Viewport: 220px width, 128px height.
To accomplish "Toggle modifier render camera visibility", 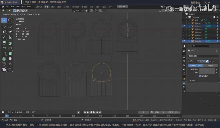I will tap(207, 61).
